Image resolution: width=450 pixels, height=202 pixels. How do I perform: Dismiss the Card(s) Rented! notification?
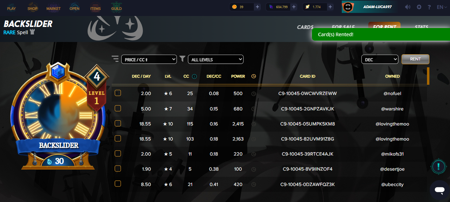click(x=381, y=34)
